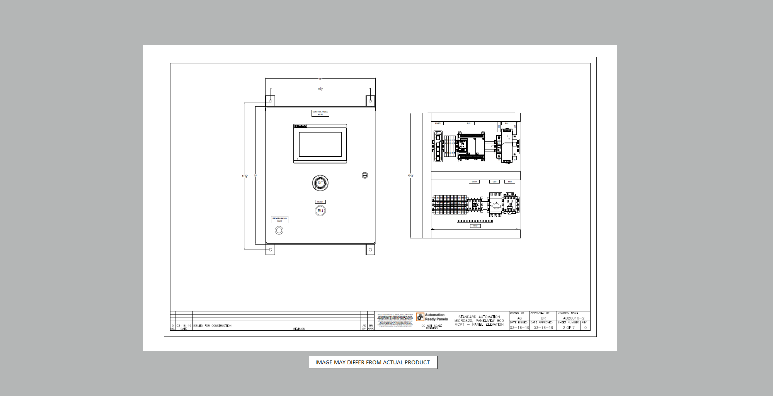This screenshot has height=396, width=773.
Task: Click the sheet number 2 OF 7
Action: pos(569,328)
